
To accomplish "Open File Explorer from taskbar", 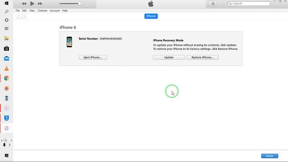I will [x=6, y=38].
